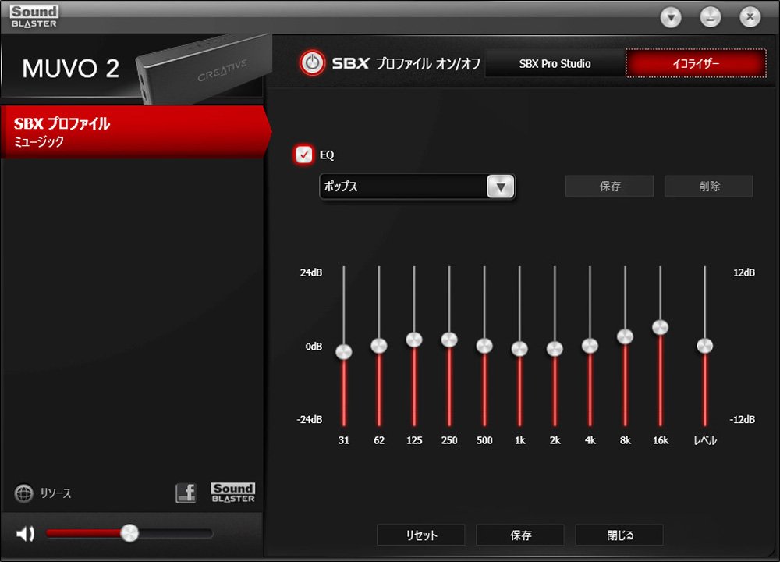780x562 pixels.
Task: Click the レベル slider knob
Action: (x=705, y=345)
